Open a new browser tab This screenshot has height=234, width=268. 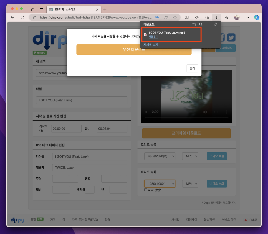coord(105,9)
